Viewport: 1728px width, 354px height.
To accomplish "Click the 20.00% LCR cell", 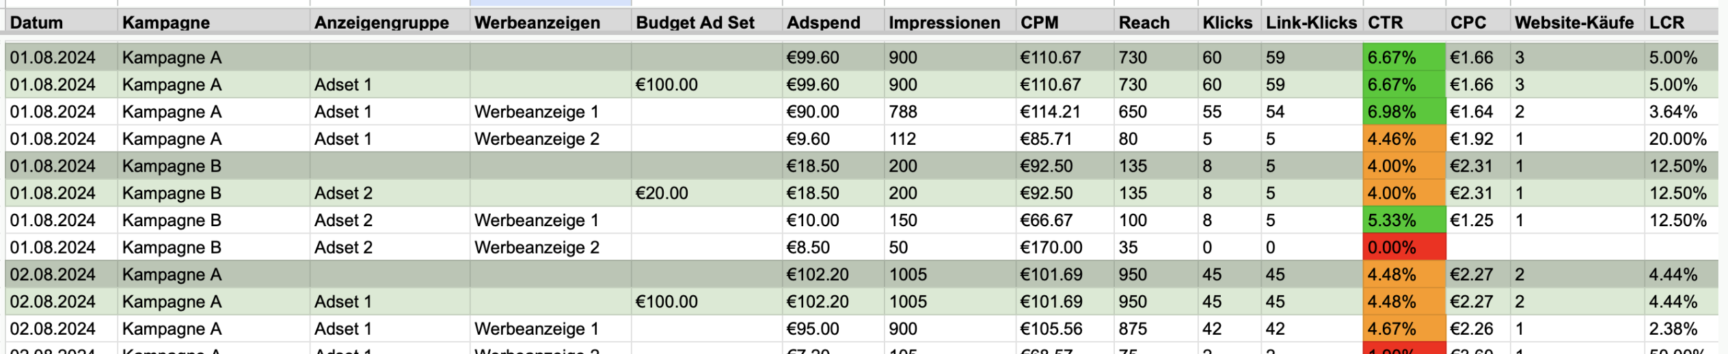I will coord(1681,139).
